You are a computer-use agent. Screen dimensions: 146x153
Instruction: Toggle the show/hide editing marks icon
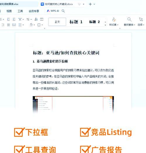(x=42, y=19)
